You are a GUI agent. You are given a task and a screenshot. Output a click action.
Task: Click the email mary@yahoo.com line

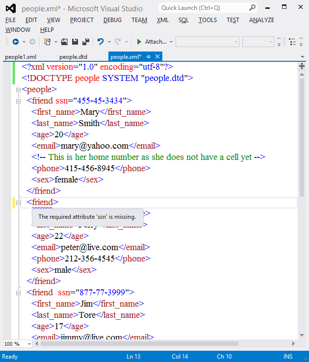pos(96,146)
